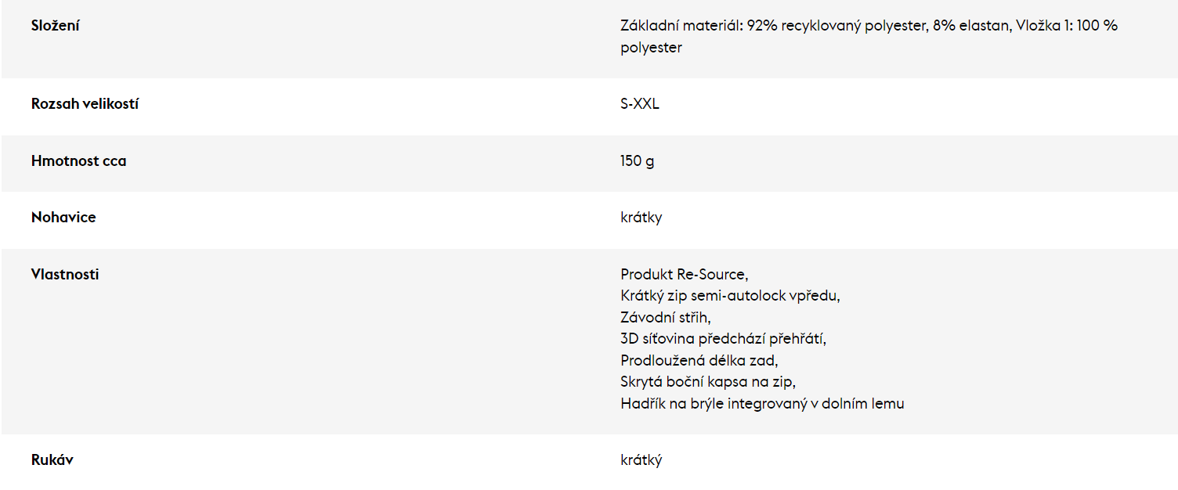Click the 3D síťovina předchází přehřátí line
This screenshot has height=490, width=1178.
tap(724, 339)
